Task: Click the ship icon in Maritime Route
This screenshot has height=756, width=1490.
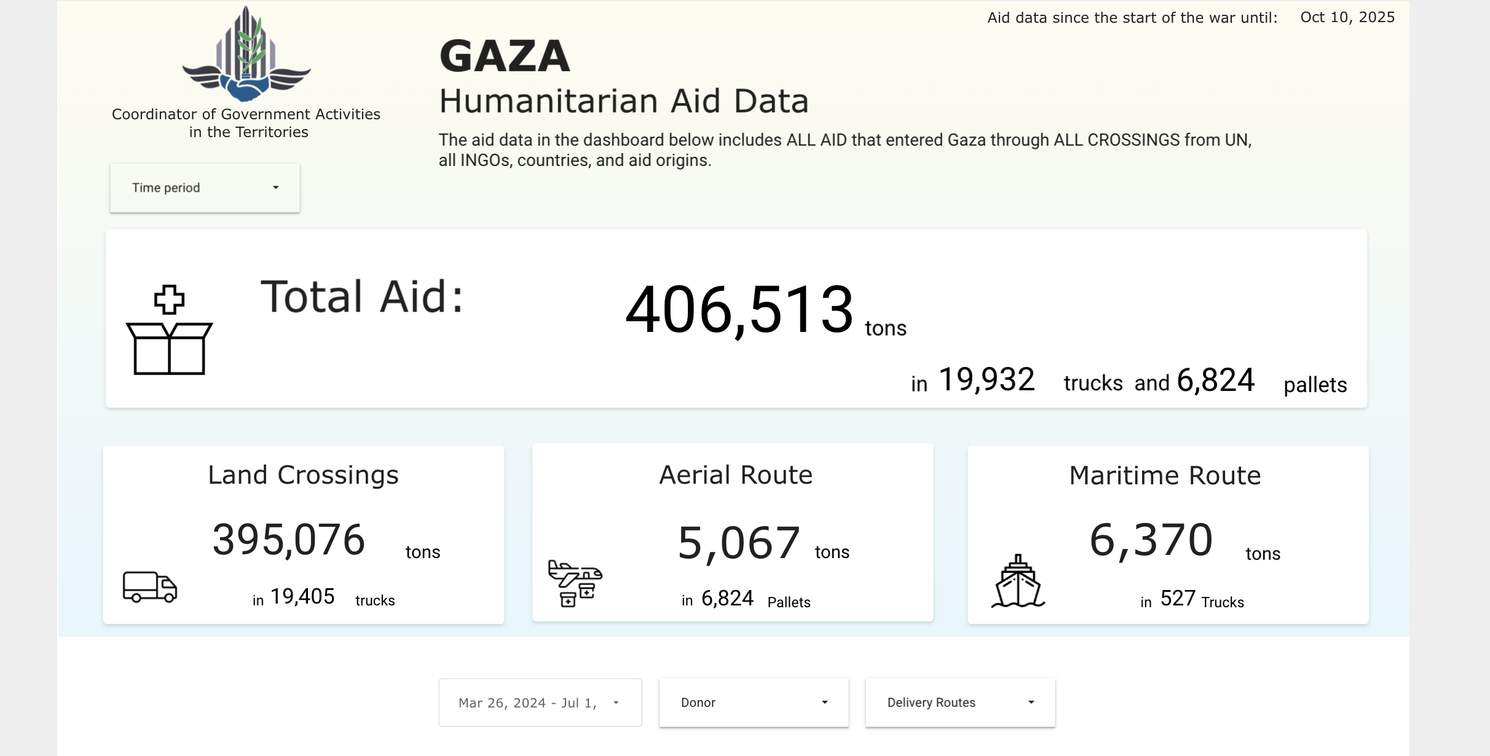Action: point(1018,581)
